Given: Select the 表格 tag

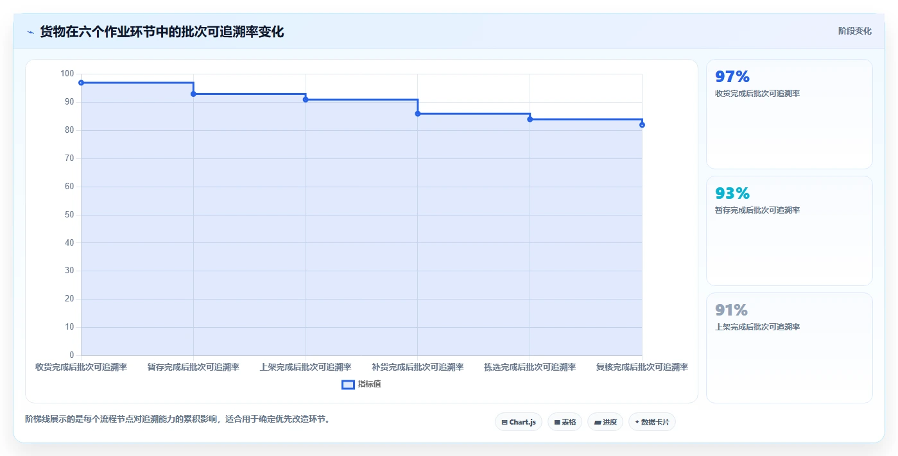Looking at the screenshot, I should pos(565,422).
